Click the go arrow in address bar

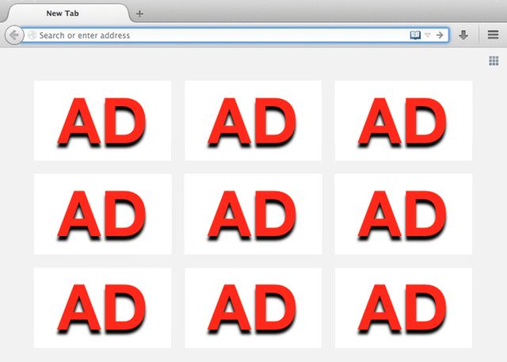[440, 35]
